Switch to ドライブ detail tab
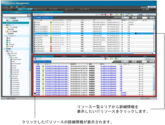The image size is (165, 125). [84, 56]
